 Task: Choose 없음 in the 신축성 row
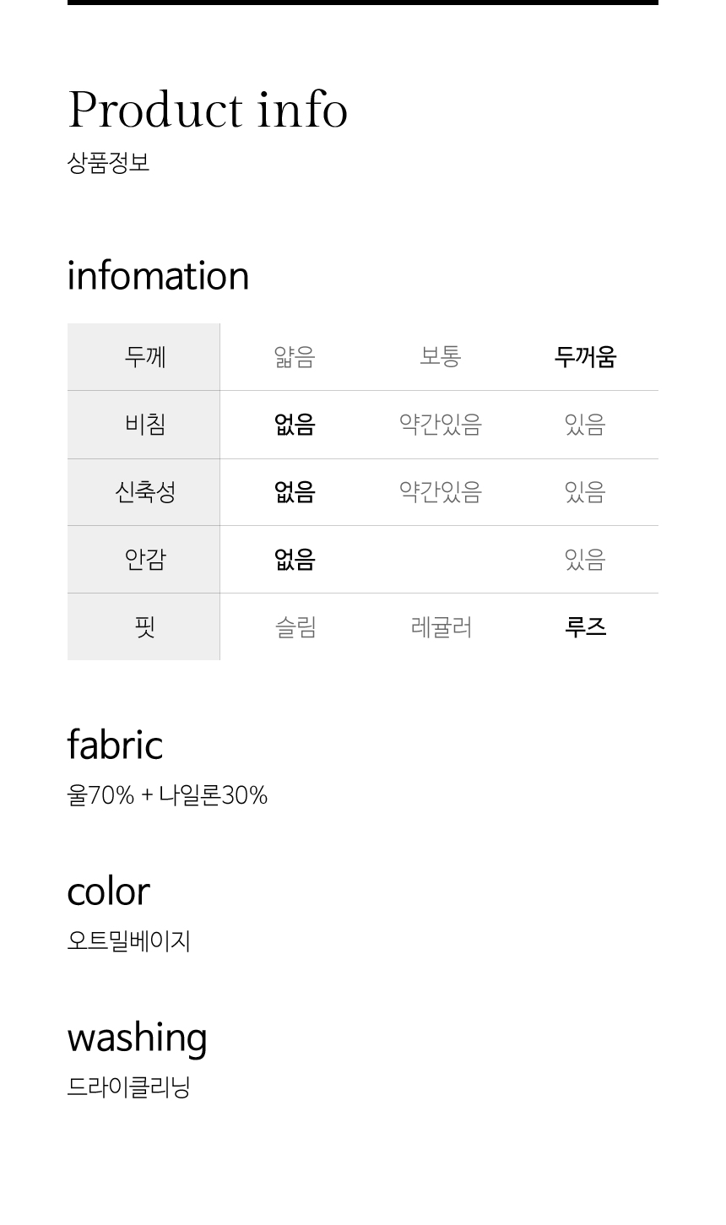pos(295,491)
